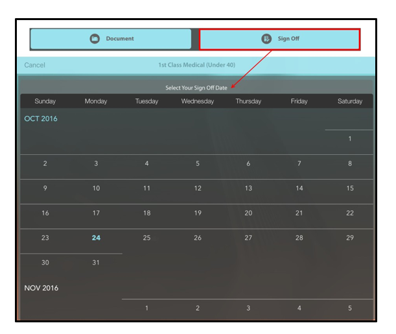Choose November 3 in the Thursday column
This screenshot has height=334, width=396.
pos(248,308)
